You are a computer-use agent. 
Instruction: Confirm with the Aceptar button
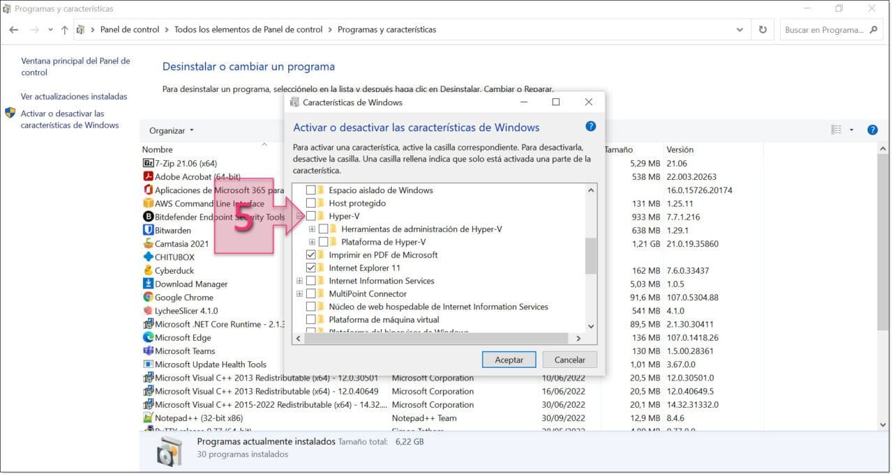coord(509,360)
